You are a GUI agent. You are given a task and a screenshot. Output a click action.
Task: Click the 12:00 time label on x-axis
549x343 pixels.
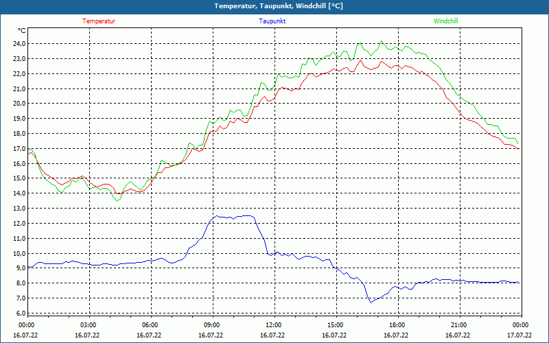click(273, 325)
